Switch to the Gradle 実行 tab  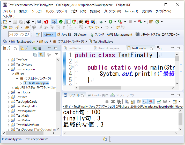coord(98,95)
